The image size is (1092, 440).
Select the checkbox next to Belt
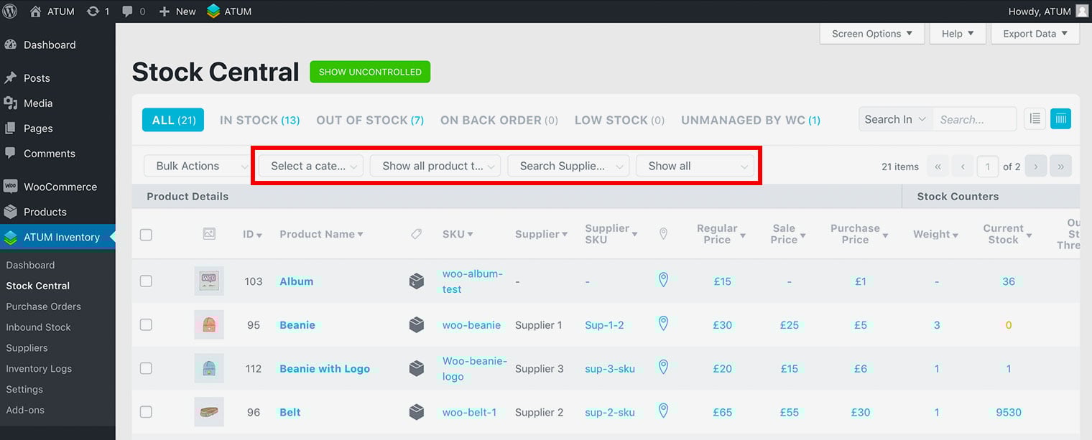pyautogui.click(x=146, y=412)
